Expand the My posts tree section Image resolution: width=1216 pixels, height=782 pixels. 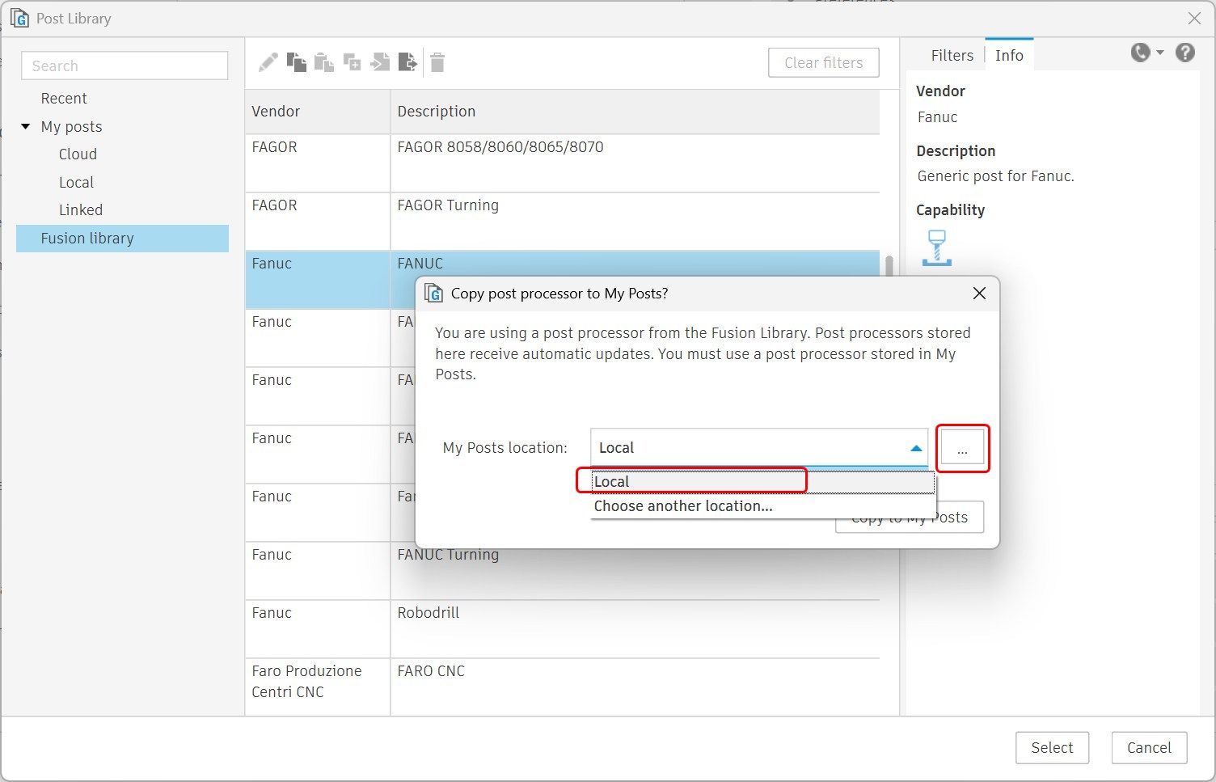click(24, 126)
